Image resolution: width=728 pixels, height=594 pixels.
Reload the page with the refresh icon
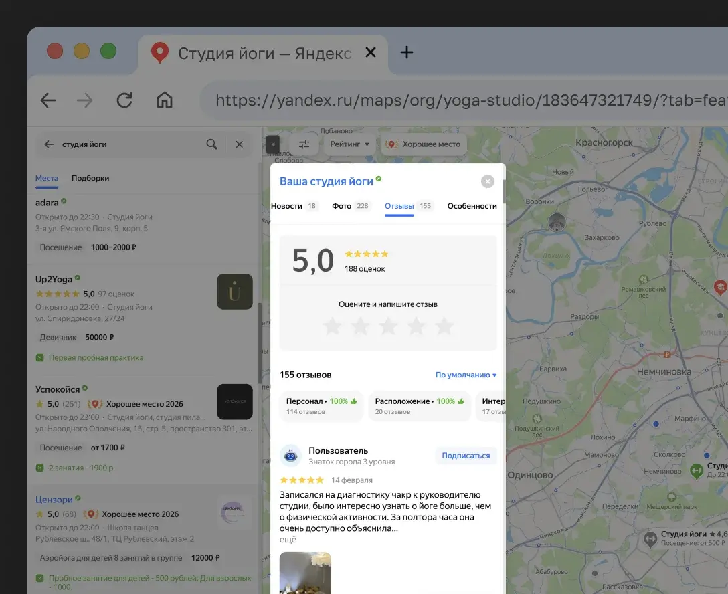pos(124,100)
